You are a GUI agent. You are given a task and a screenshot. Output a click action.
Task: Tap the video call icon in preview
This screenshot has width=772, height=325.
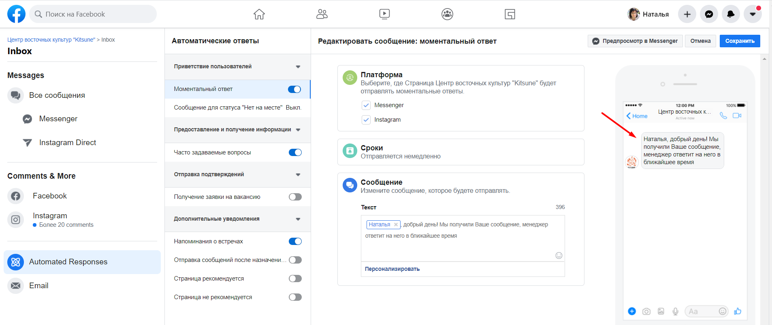[737, 116]
